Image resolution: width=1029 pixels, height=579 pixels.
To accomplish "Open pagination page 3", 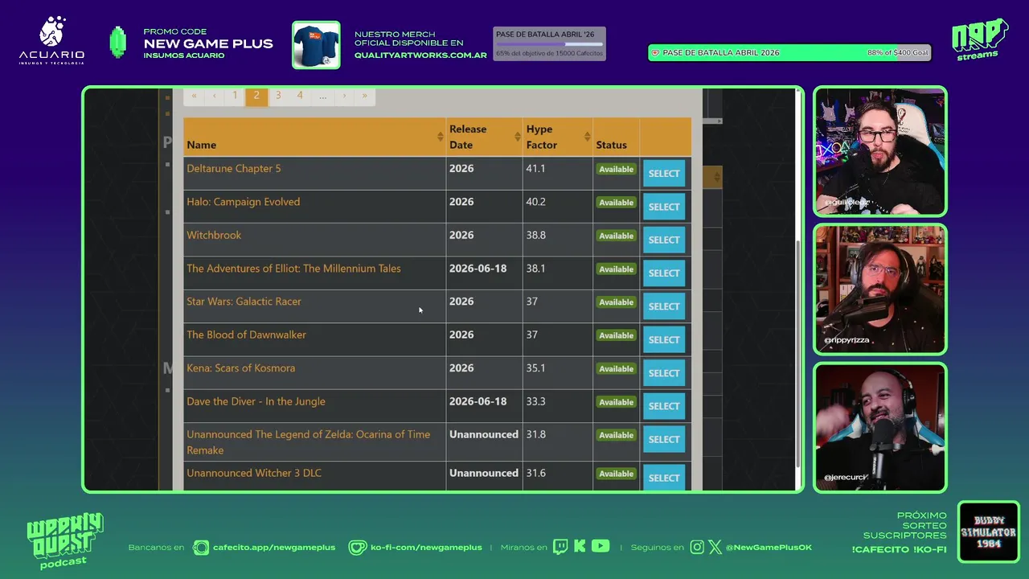I will pos(278,96).
